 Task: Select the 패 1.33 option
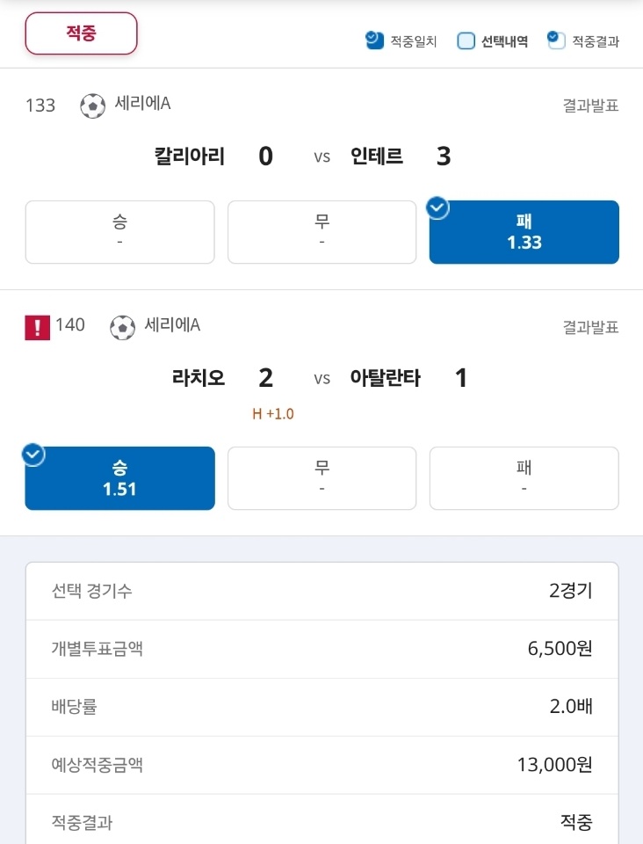pyautogui.click(x=524, y=232)
